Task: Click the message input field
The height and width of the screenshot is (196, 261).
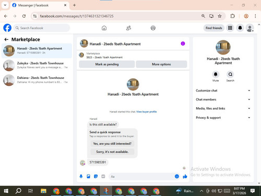Action: [x=141, y=177]
